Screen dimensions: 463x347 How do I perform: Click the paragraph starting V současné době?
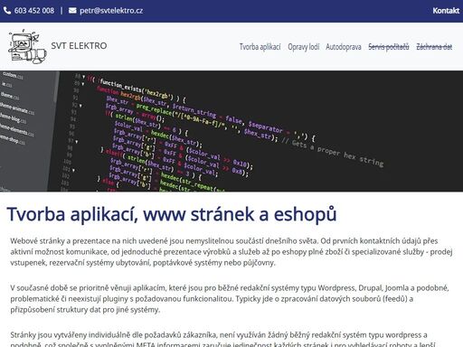tap(230, 299)
